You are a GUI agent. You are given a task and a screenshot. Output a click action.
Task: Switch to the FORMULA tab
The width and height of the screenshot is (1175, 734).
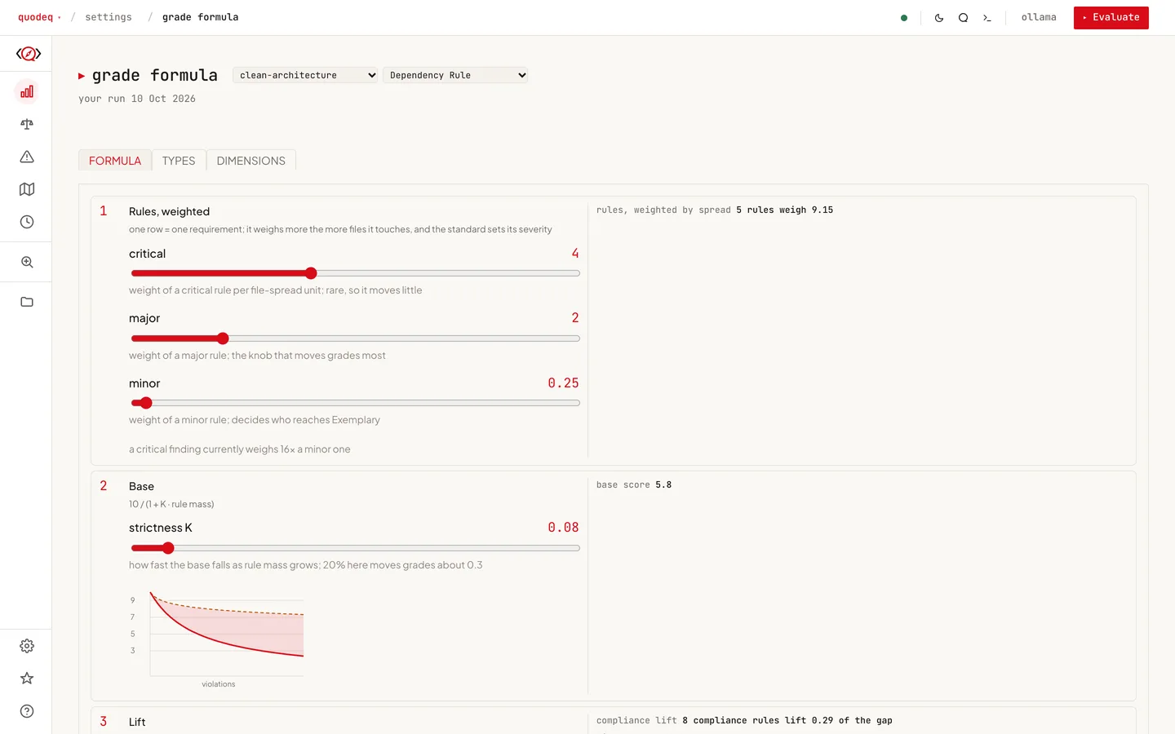tap(115, 161)
